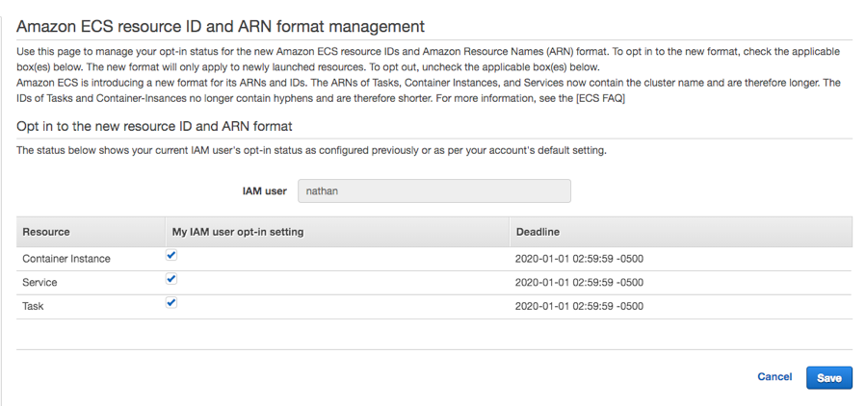The height and width of the screenshot is (406, 866).
Task: Click the Save button
Action: (x=829, y=378)
